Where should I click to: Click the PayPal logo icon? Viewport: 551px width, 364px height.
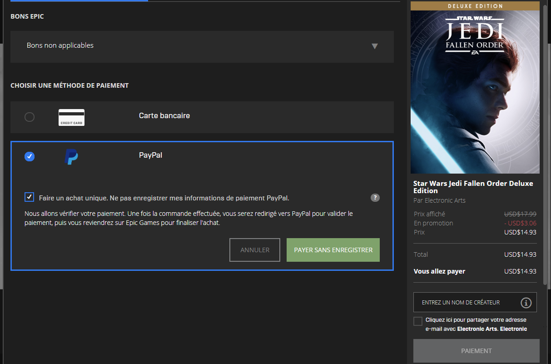click(x=71, y=157)
